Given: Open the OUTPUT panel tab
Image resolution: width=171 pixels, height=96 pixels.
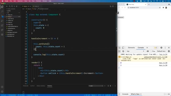Looking at the screenshot, I should 32,86.
